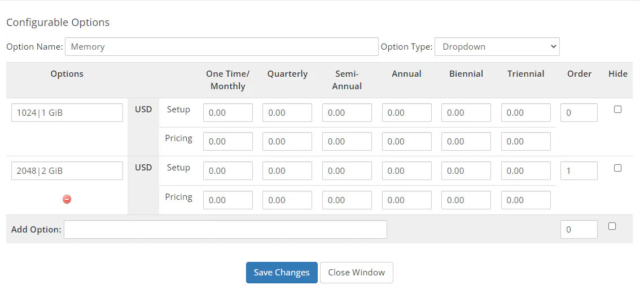Select 2048|2 GiB Pricing Annual field

[406, 200]
